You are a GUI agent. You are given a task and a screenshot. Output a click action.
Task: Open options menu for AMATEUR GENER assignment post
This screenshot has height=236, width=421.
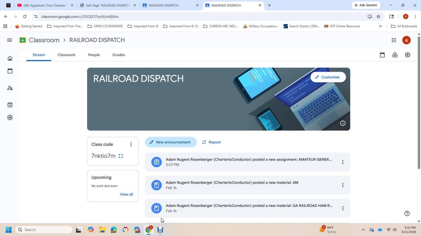click(x=342, y=162)
